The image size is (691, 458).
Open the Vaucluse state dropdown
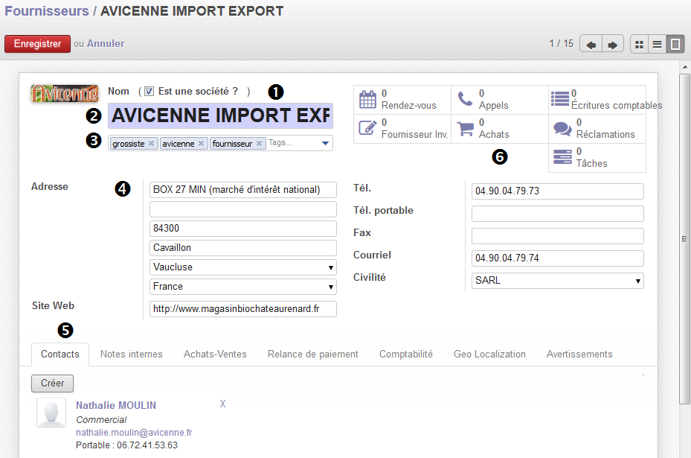click(243, 267)
